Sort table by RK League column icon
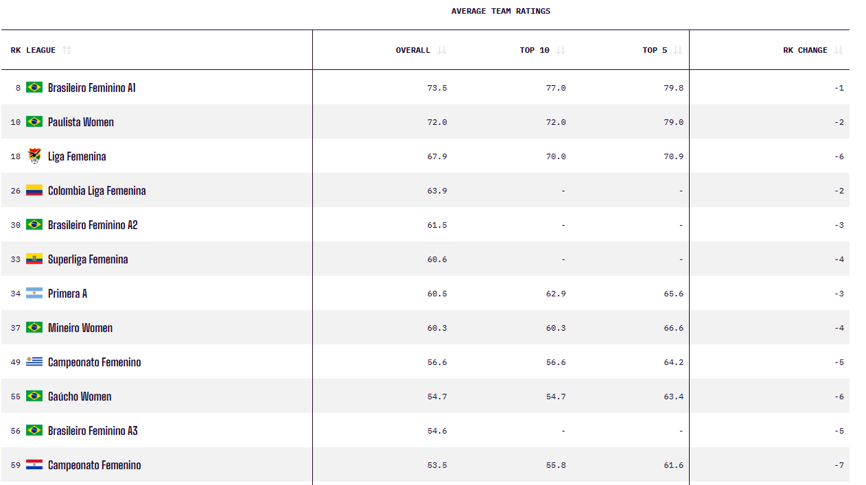Viewport: 866px width, 485px height. point(67,50)
